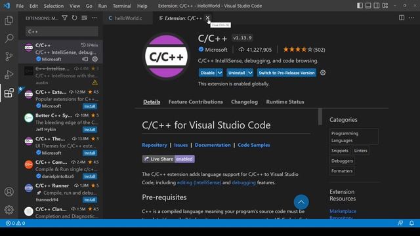Image resolution: width=420 pixels, height=236 pixels.
Task: Open the Run and Debug view
Action: 9,74
